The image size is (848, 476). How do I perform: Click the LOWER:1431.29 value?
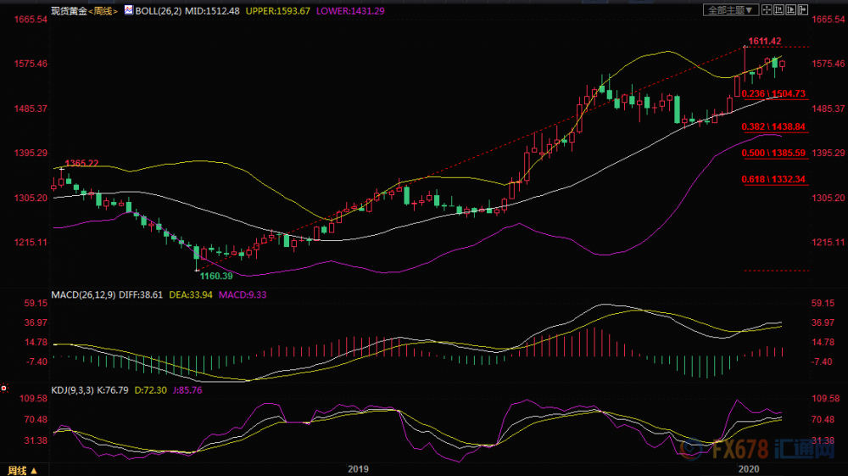click(x=350, y=11)
